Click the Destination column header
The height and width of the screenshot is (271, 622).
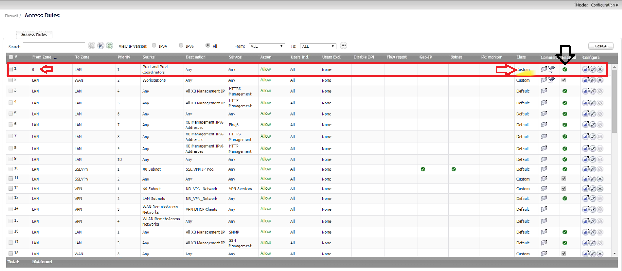tap(196, 57)
